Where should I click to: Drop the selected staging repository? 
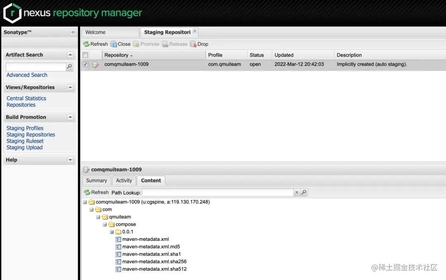point(199,44)
